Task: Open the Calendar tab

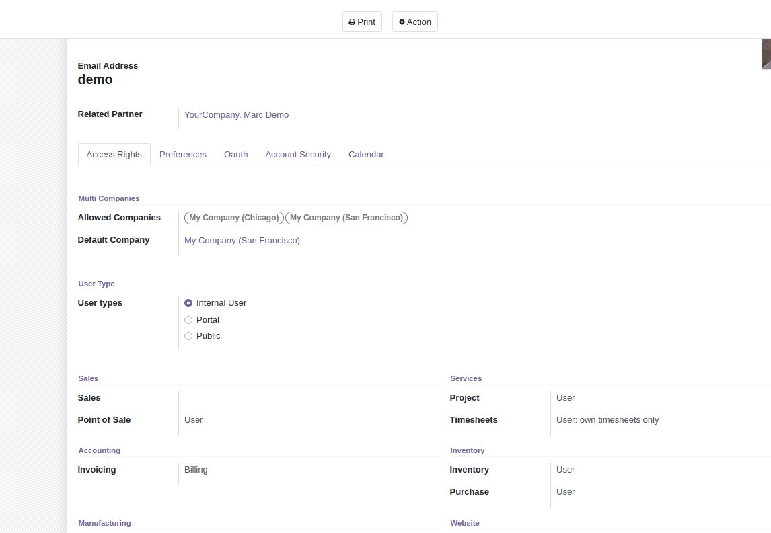Action: pyautogui.click(x=366, y=154)
